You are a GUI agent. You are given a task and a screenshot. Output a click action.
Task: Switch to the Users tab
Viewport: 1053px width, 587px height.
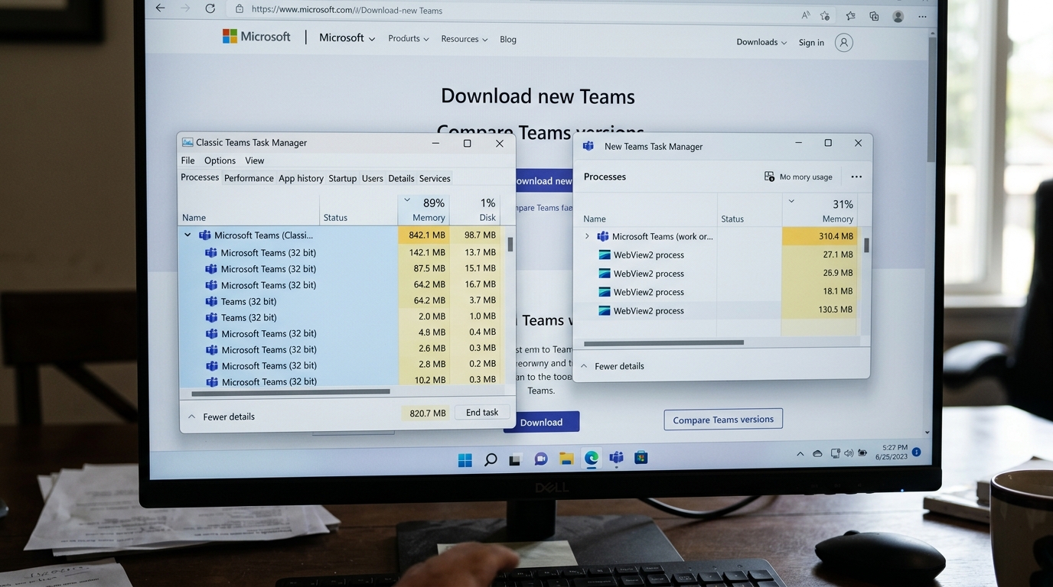point(373,178)
